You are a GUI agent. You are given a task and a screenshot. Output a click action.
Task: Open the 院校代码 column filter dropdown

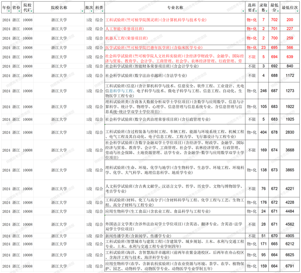(31, 11)
